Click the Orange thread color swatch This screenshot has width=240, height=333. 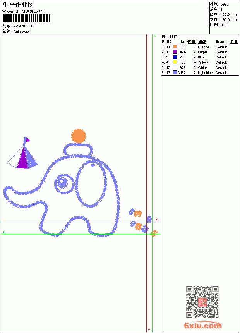[x=175, y=47]
